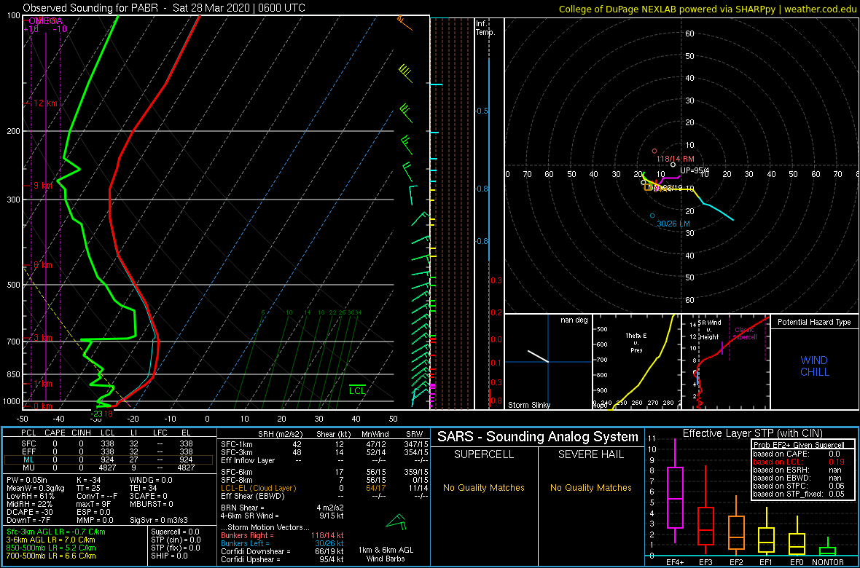Click the 'Corfidi Upshear =' line

pyautogui.click(x=283, y=559)
